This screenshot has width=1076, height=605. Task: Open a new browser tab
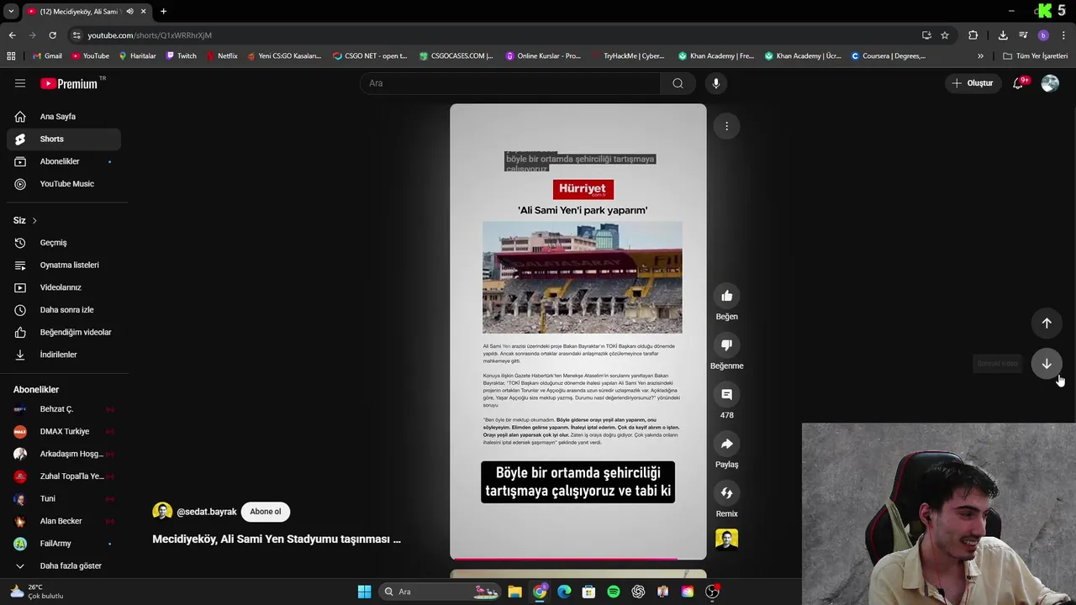click(x=163, y=12)
